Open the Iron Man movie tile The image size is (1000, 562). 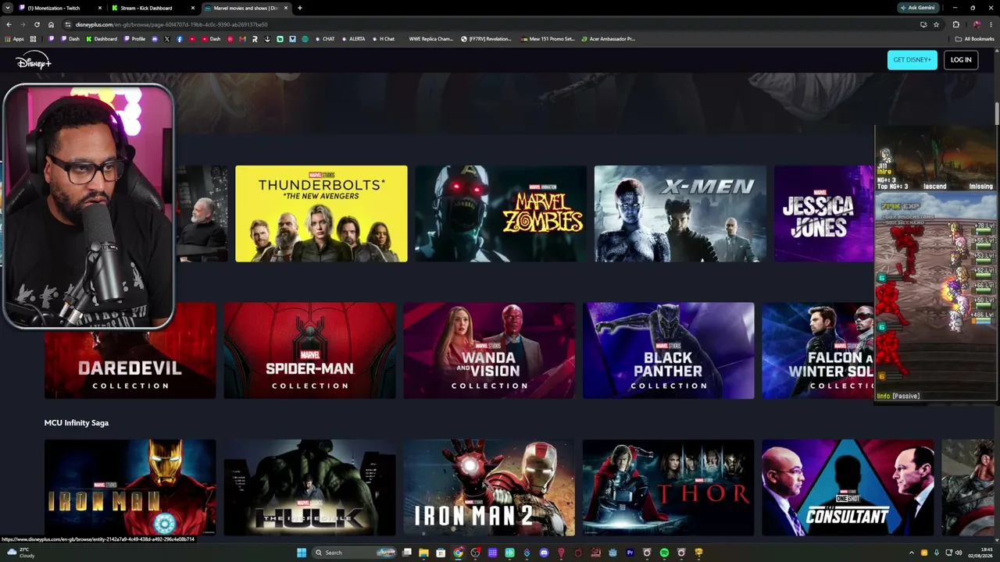pos(130,488)
